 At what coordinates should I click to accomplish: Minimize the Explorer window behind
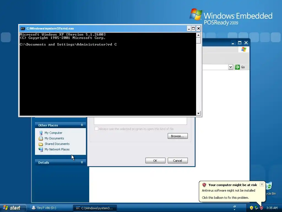[x=233, y=43]
